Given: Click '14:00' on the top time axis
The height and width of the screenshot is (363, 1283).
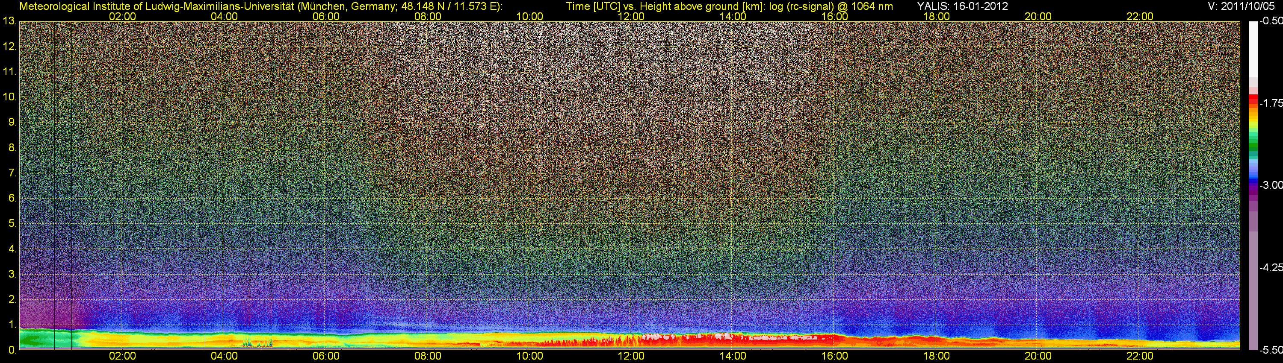Looking at the screenshot, I should tap(733, 16).
